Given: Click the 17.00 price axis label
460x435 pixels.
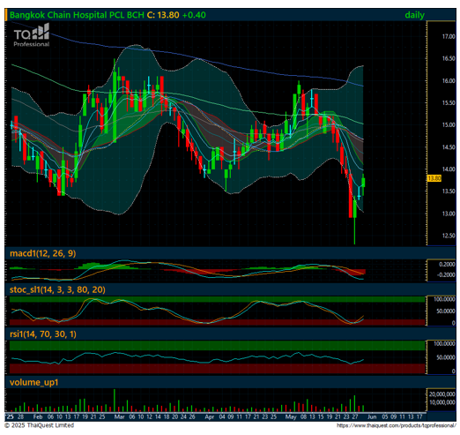Looking at the screenshot, I should [x=449, y=36].
